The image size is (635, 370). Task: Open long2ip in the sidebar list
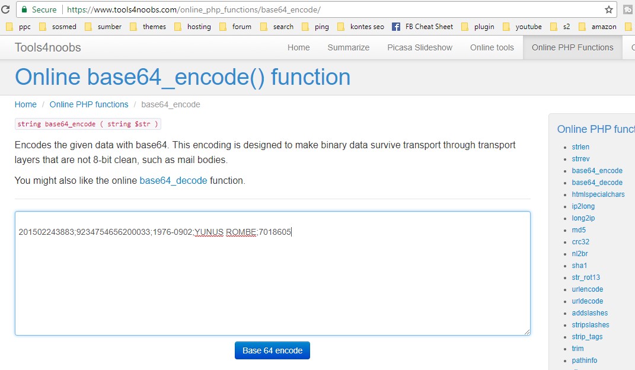point(583,218)
